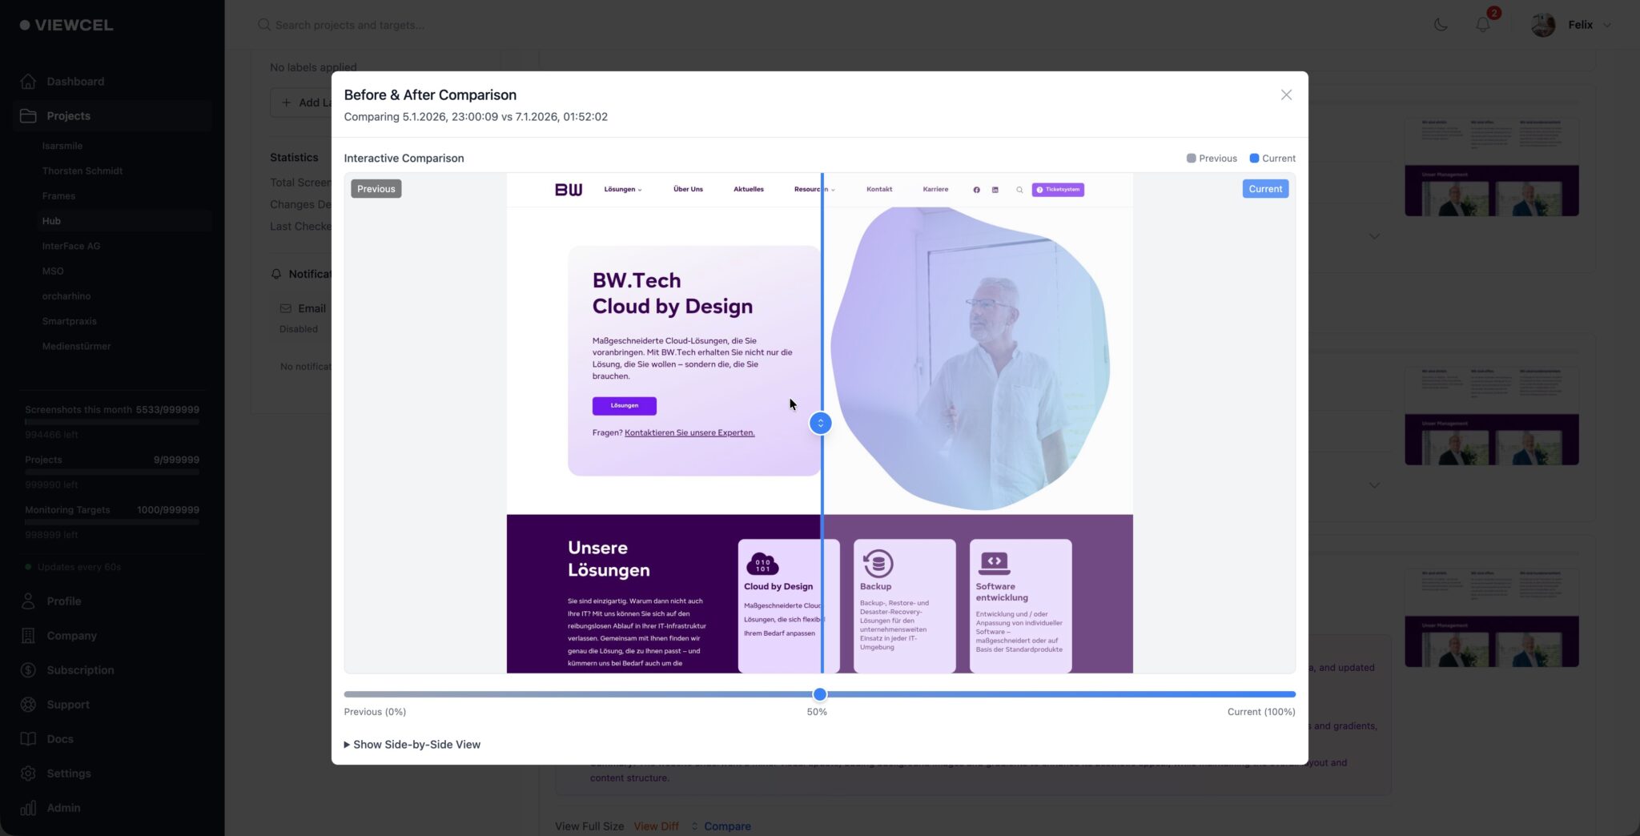
Task: Open the notifications bell
Action: [1482, 25]
